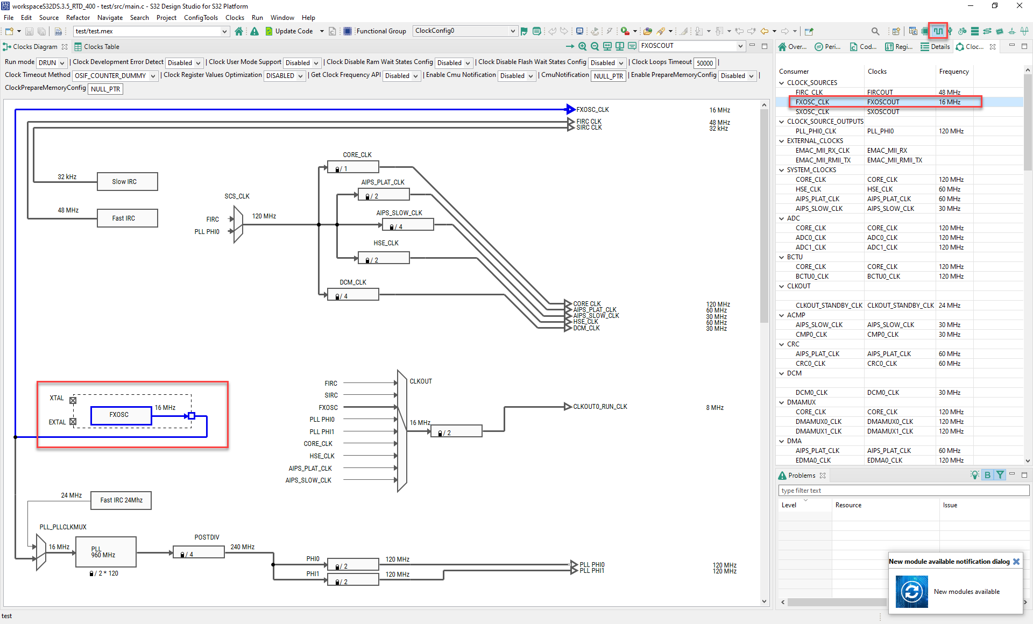Select the FXOSC_CLK row in consumer table
This screenshot has width=1033, height=624.
900,102
